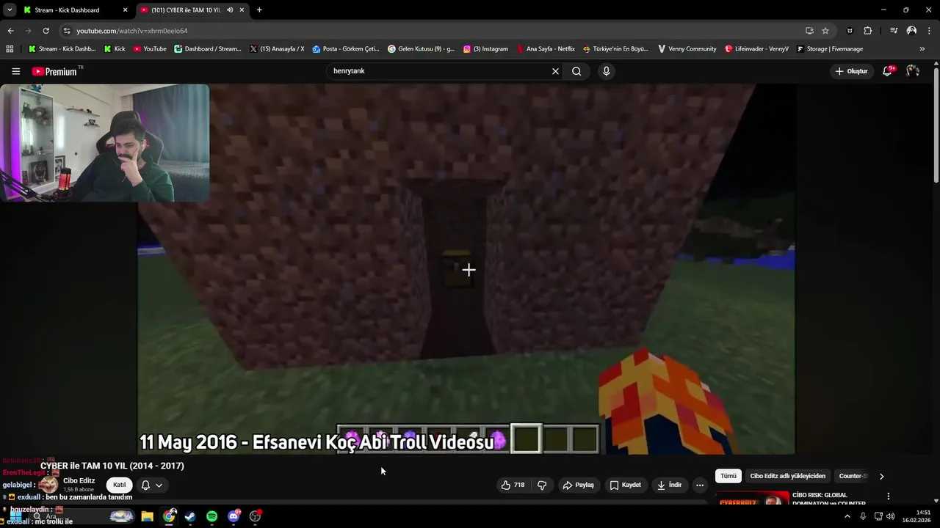
Task: Open Stream - Kick Dashb... bookmark
Action: pos(62,49)
